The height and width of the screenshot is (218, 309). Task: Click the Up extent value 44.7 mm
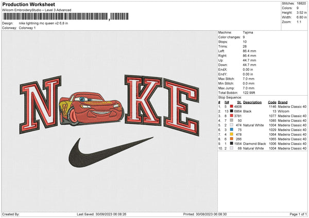click(249, 60)
